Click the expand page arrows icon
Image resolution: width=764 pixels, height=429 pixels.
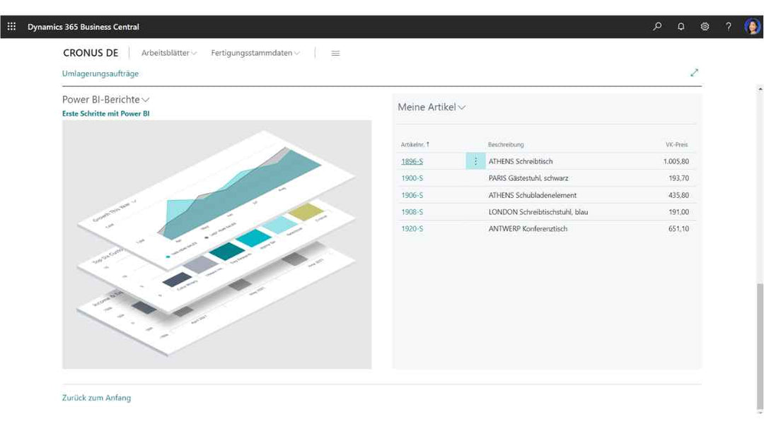coord(694,73)
